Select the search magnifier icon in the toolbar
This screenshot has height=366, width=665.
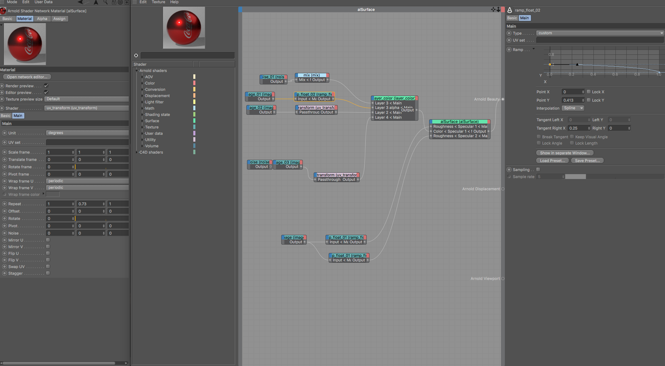[106, 2]
